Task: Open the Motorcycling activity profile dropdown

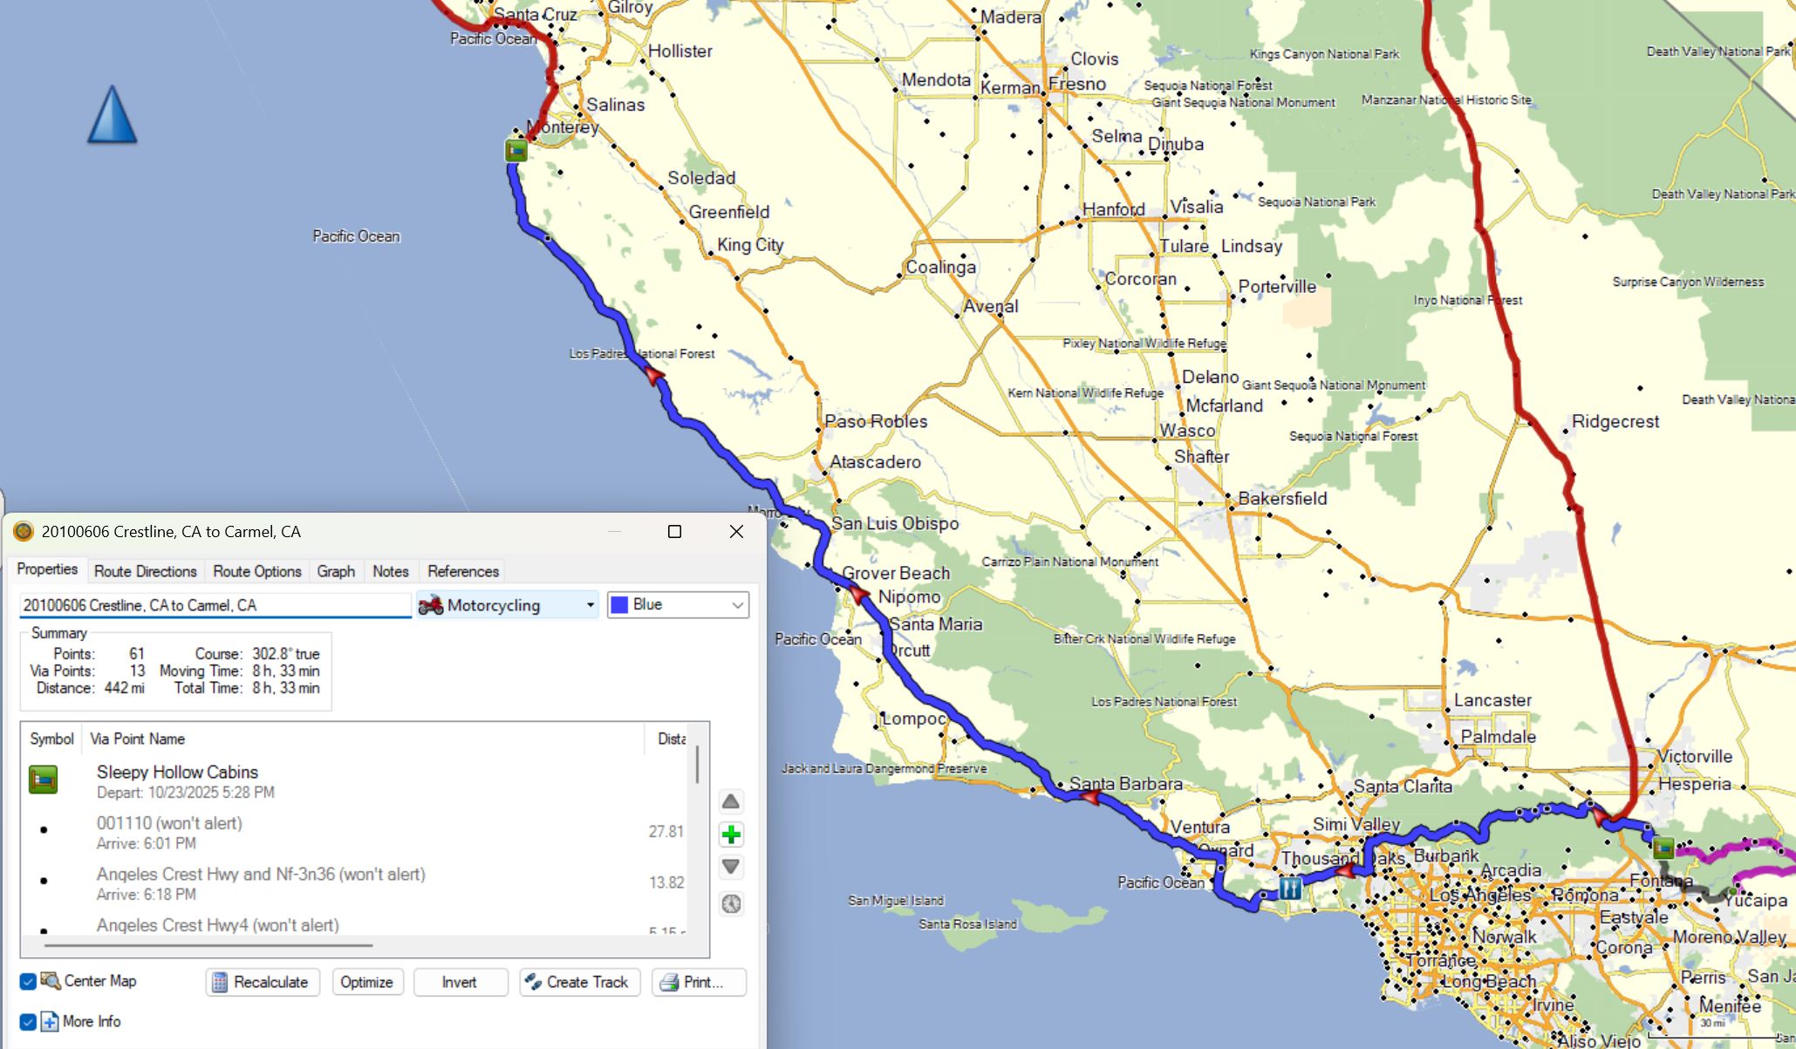Action: (x=507, y=605)
